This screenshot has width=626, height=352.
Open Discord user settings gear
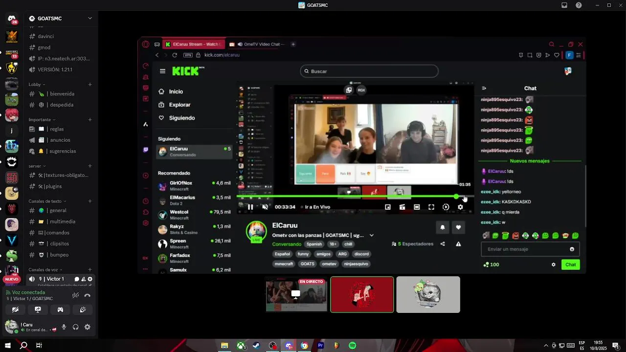(x=88, y=327)
